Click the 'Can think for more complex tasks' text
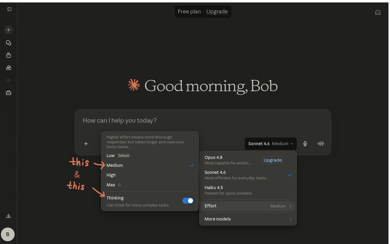The image size is (390, 244). pyautogui.click(x=138, y=205)
